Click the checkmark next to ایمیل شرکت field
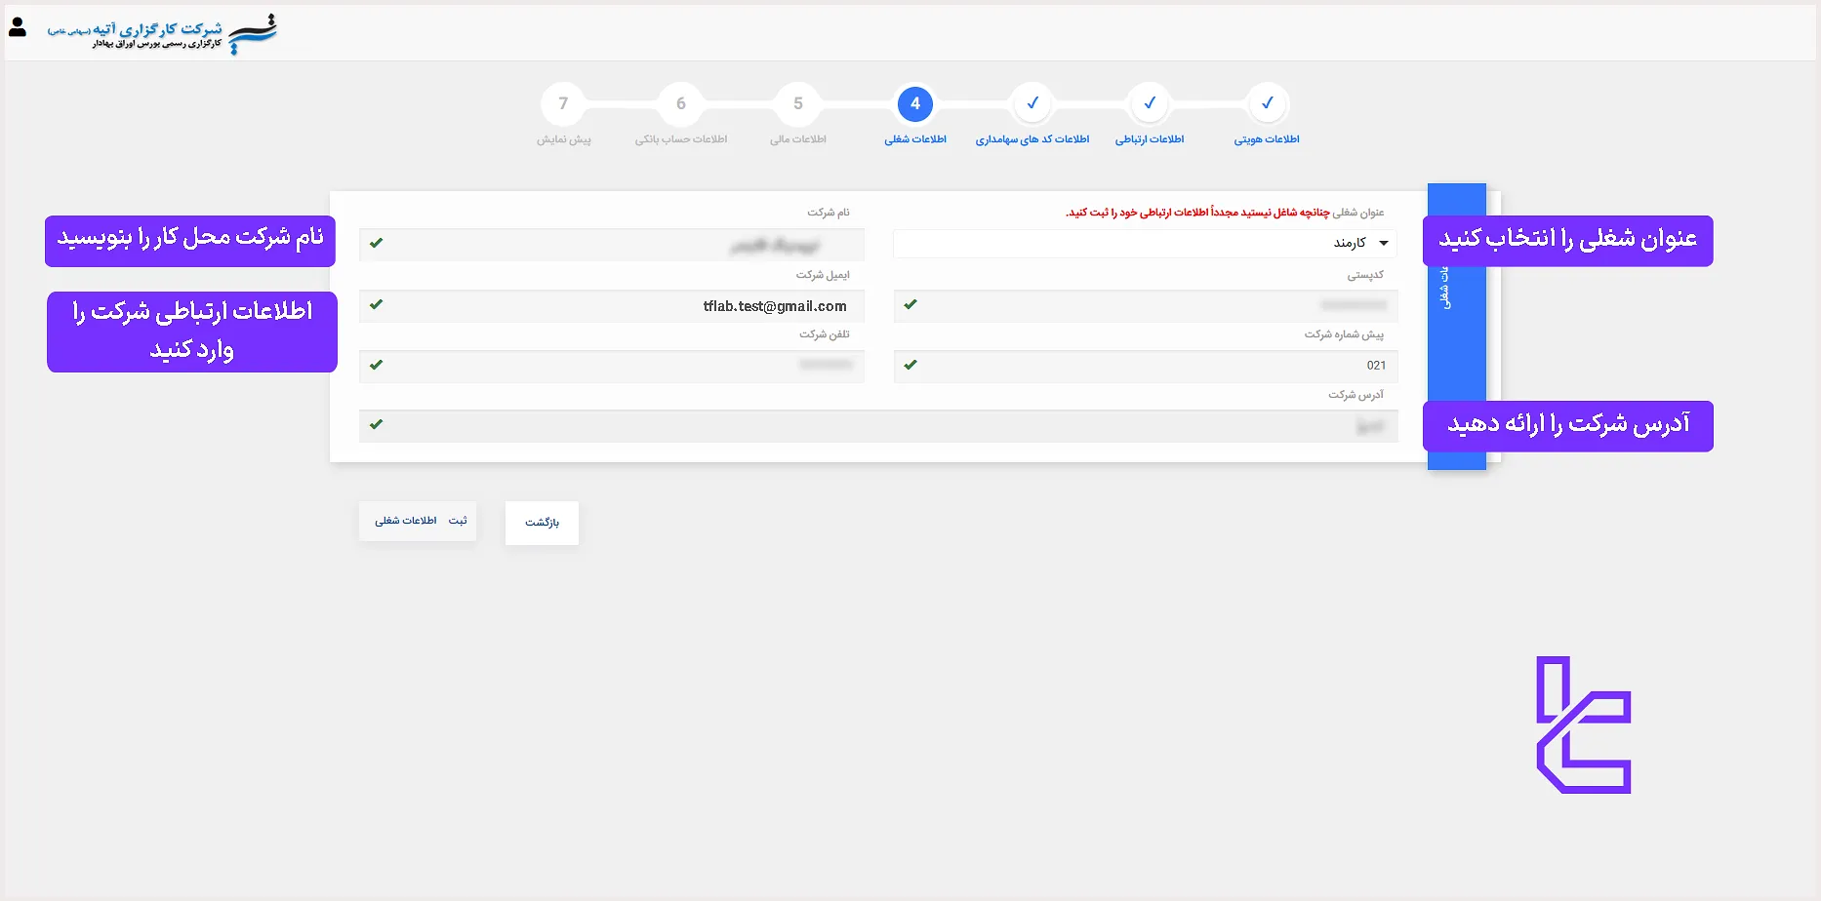The image size is (1821, 901). pyautogui.click(x=377, y=305)
